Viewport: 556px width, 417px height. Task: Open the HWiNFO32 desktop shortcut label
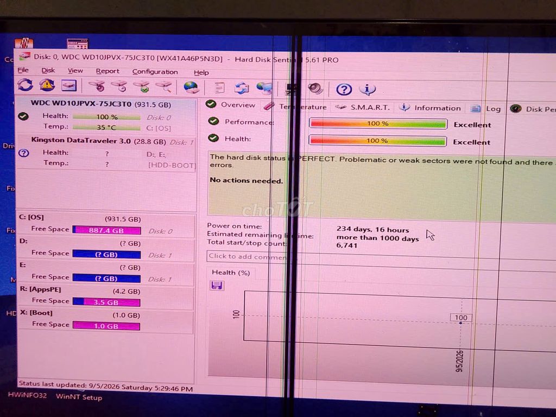pyautogui.click(x=27, y=395)
